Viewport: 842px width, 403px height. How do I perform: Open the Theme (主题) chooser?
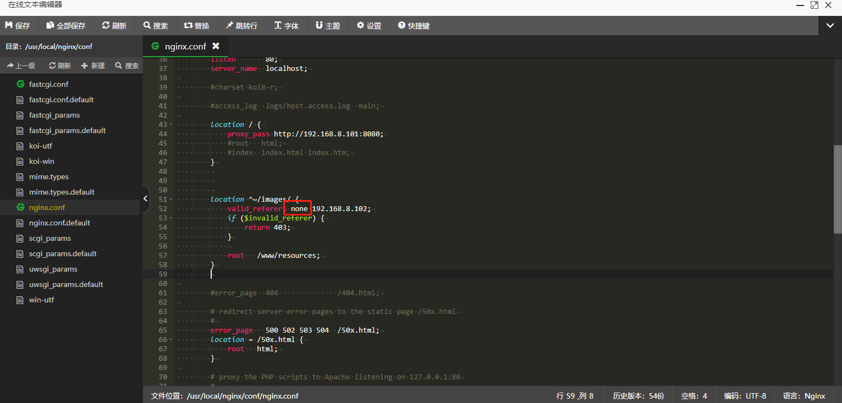[328, 26]
